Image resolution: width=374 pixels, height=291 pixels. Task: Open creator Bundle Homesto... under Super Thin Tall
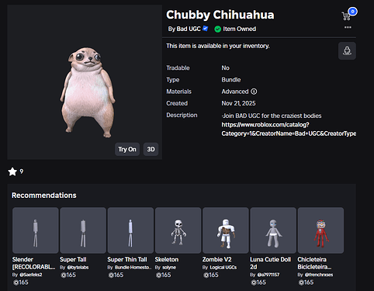(133, 267)
